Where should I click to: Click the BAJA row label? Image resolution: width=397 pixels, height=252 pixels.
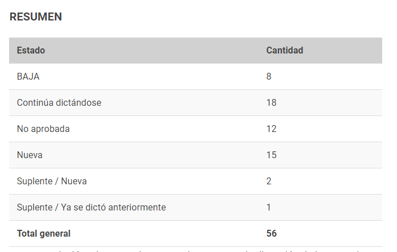(x=28, y=76)
